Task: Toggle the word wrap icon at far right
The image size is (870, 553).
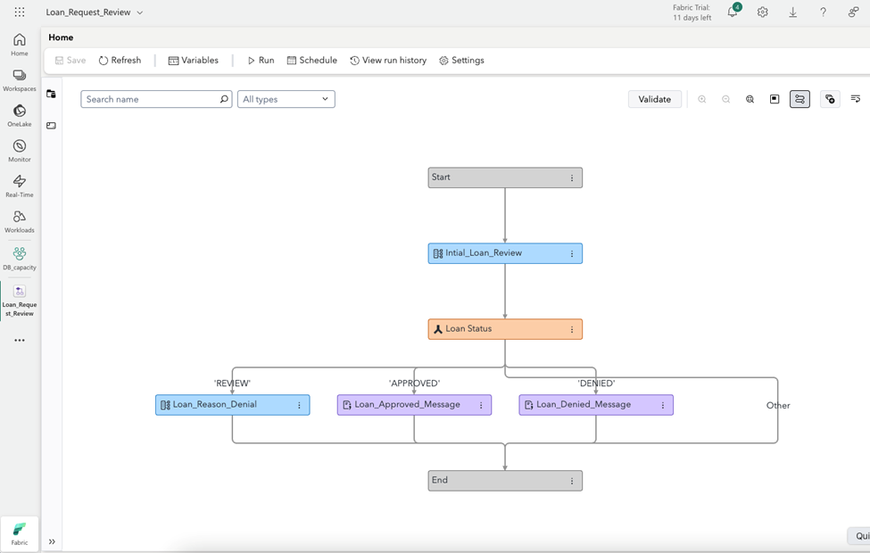Action: click(x=855, y=99)
